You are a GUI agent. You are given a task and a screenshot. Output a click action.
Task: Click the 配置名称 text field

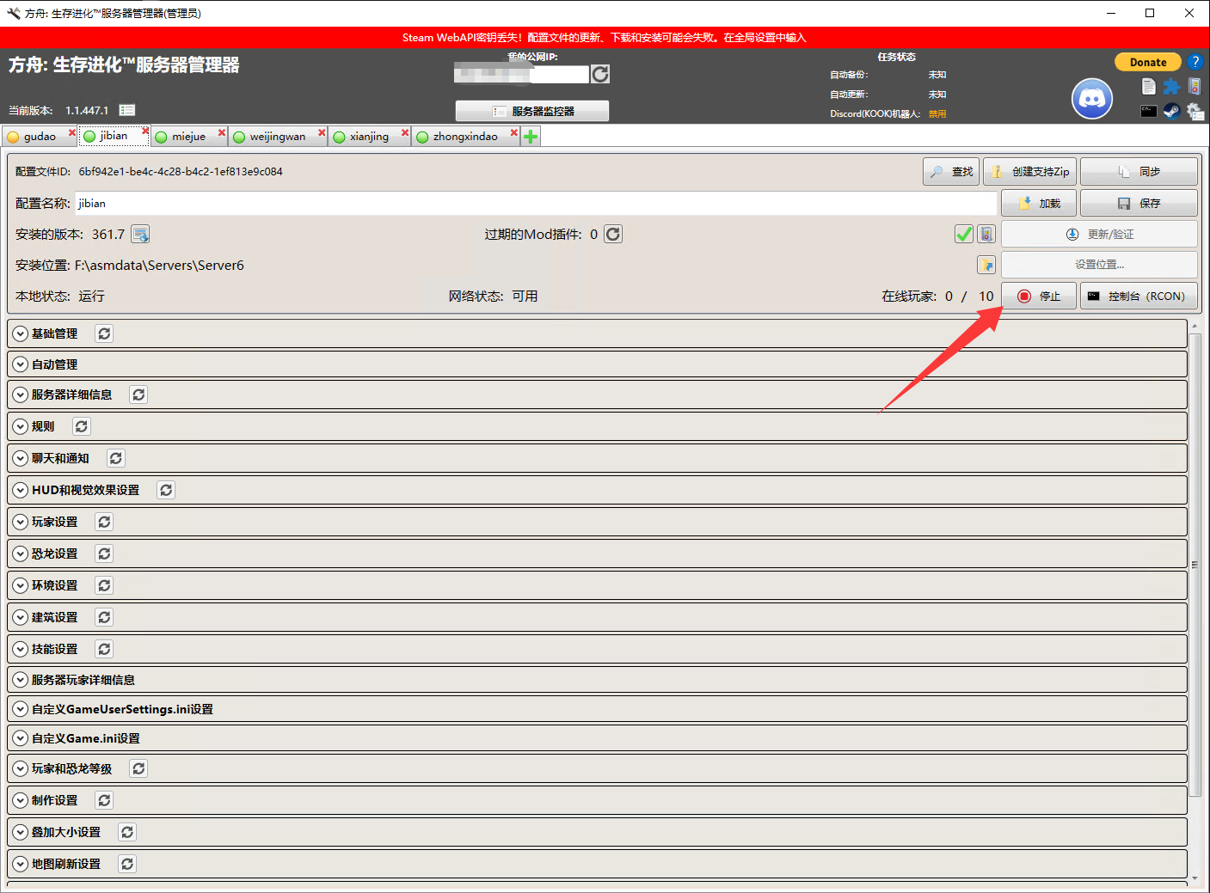[535, 204]
